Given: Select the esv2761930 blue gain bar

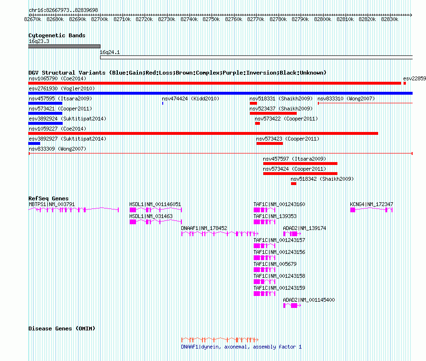Looking at the screenshot, I should (220, 93).
